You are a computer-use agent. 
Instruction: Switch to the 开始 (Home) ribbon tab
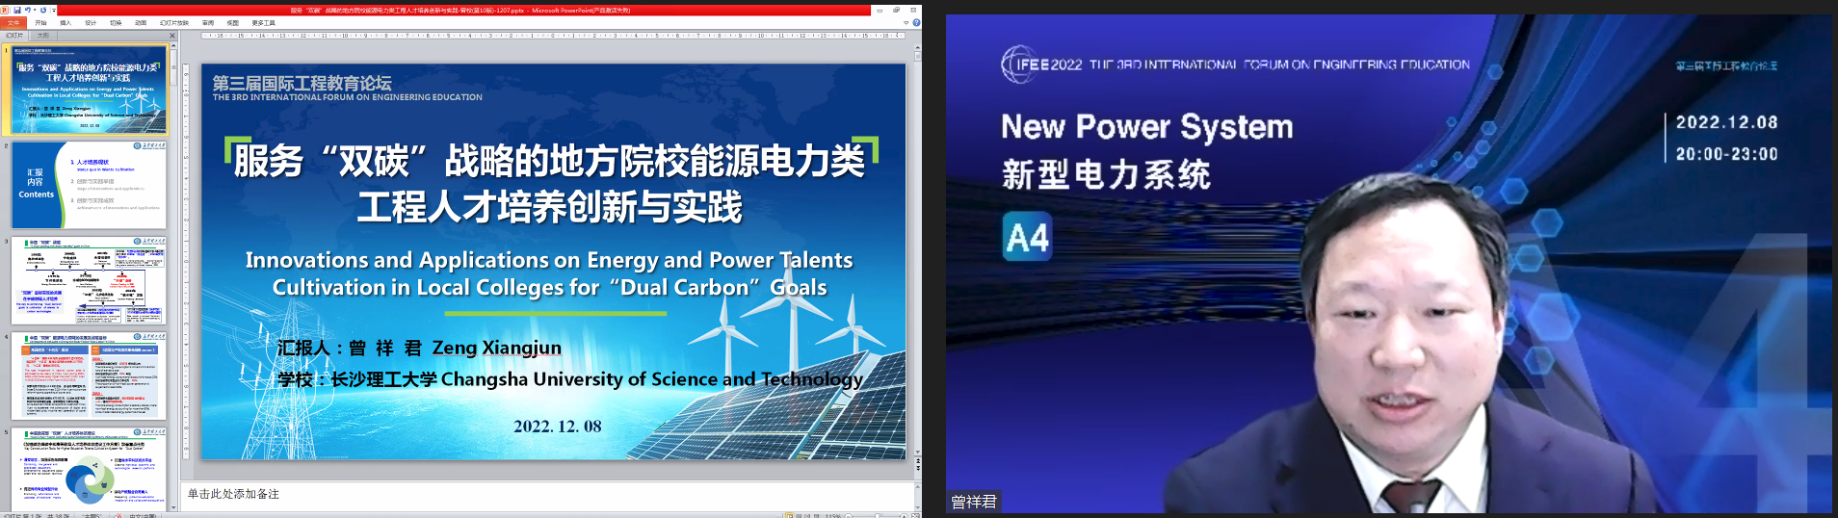point(40,23)
